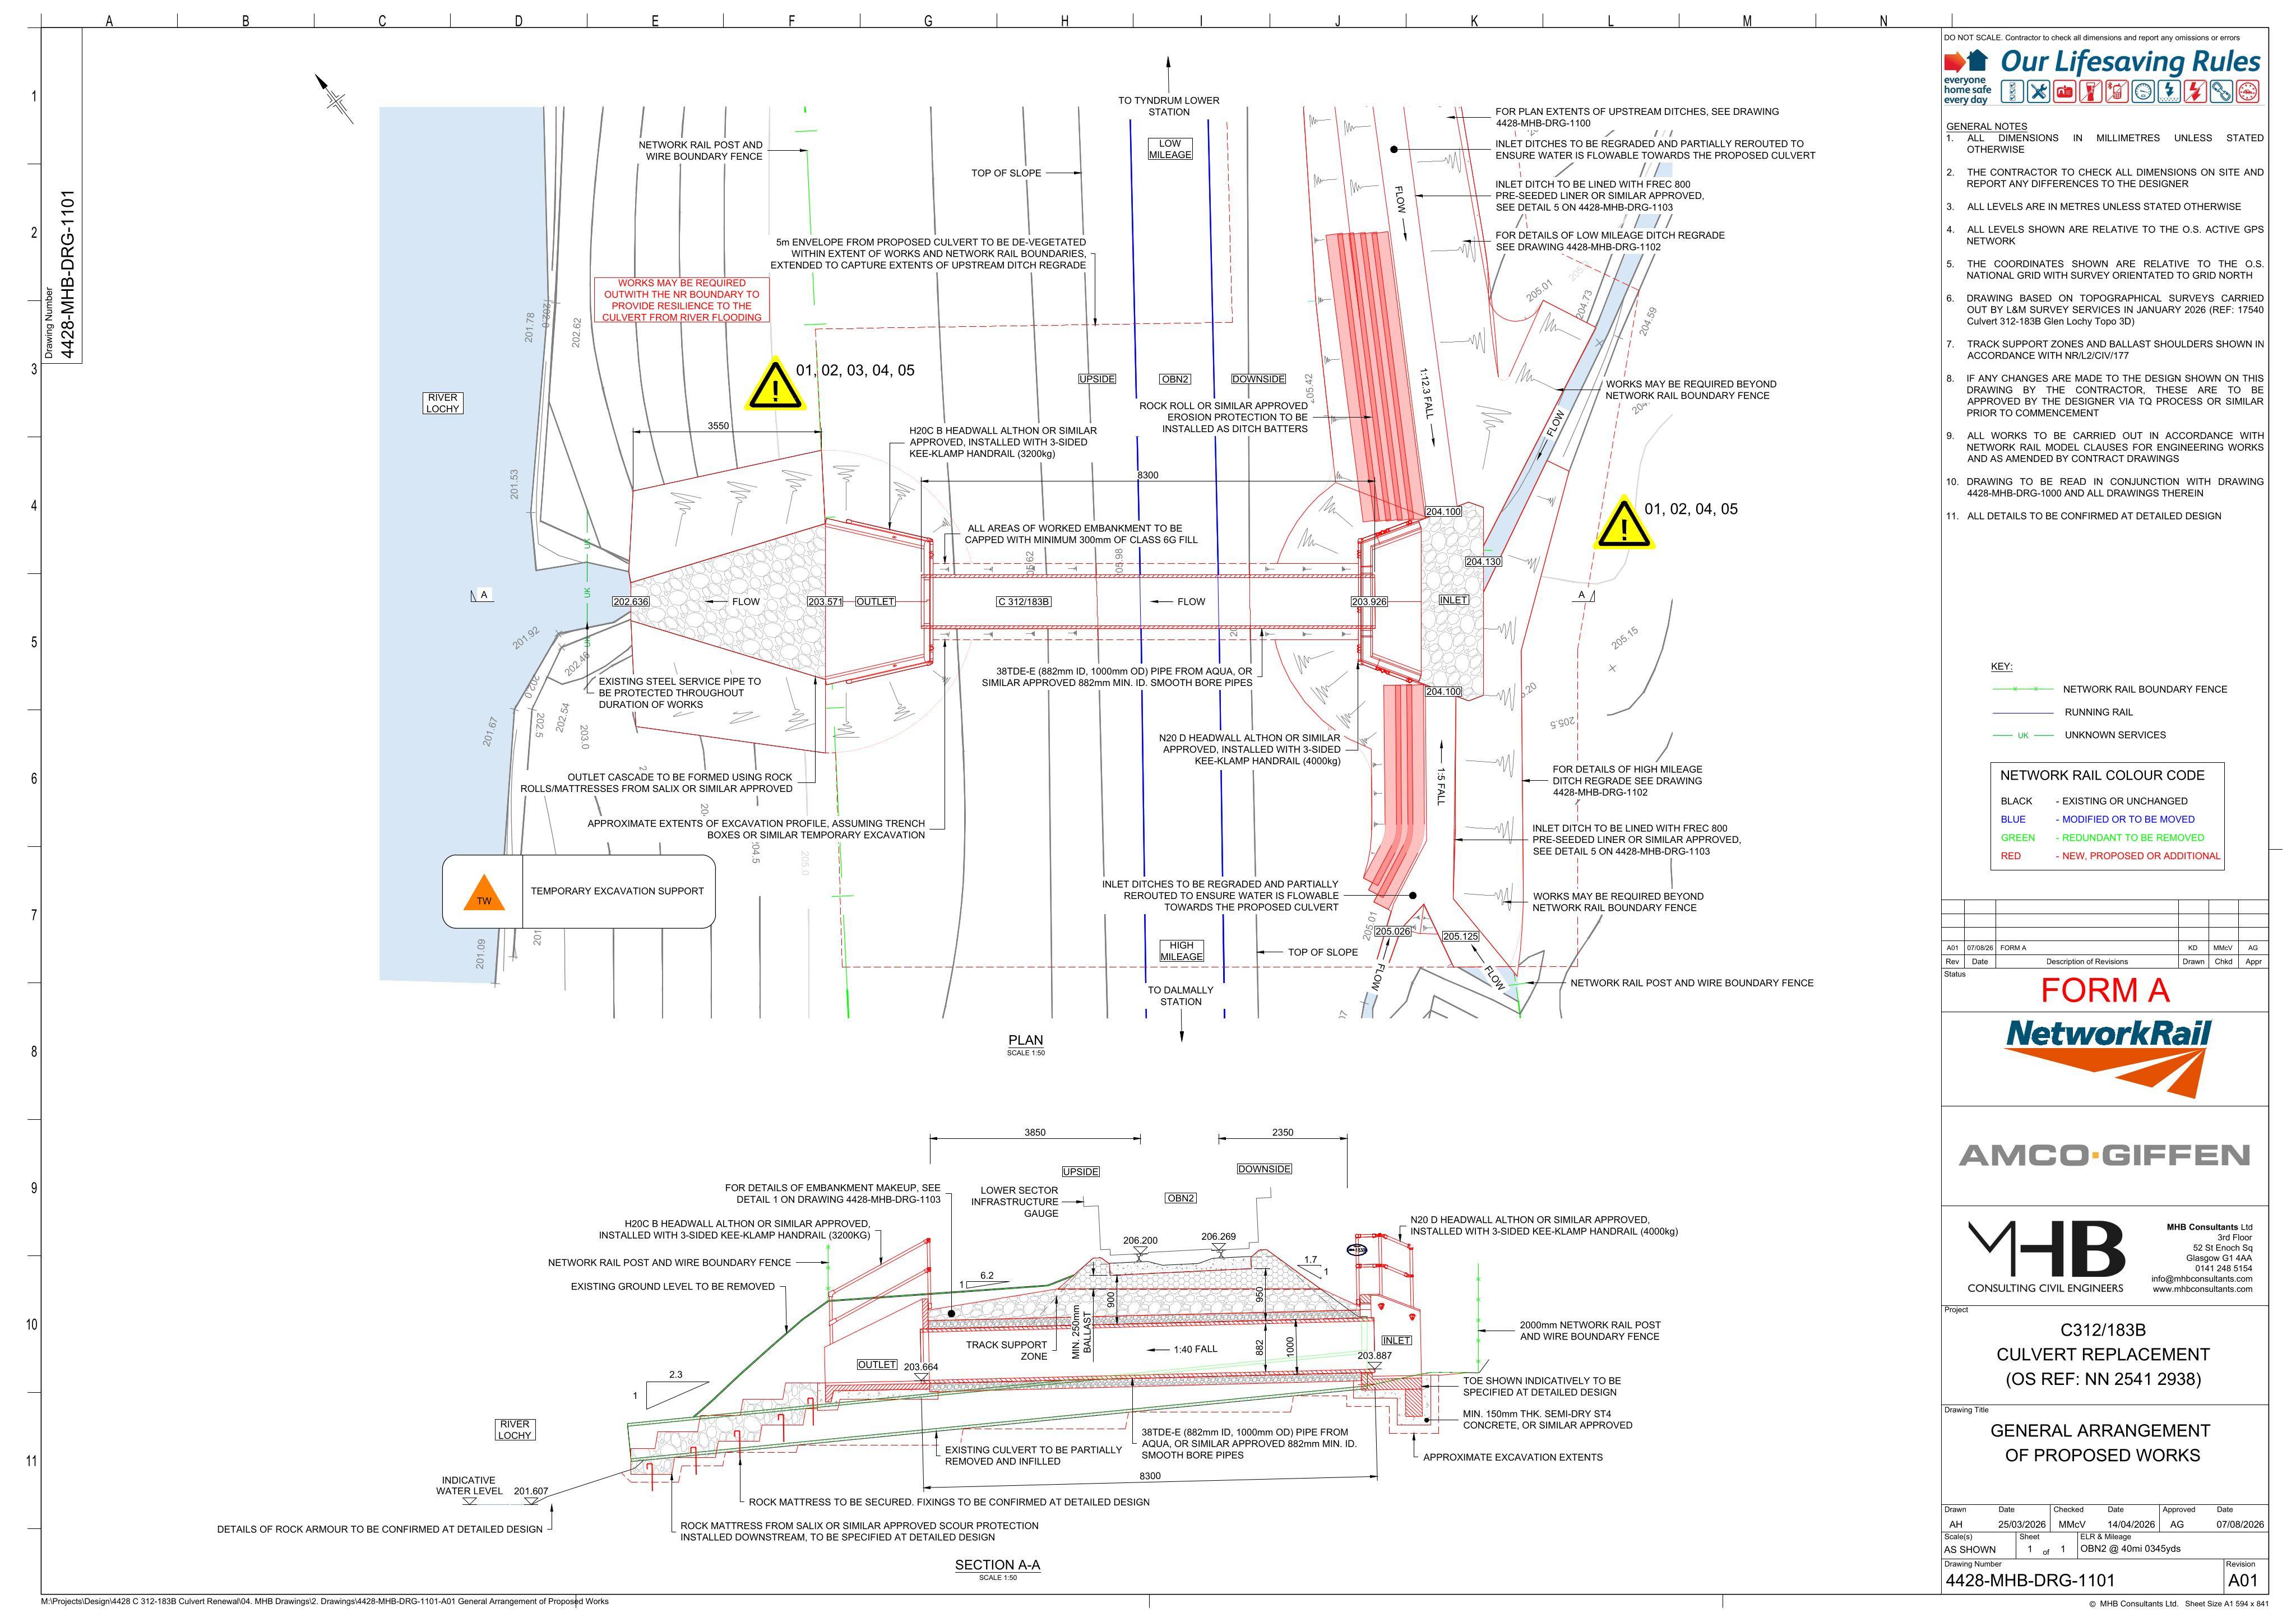Click the HIGH MILEAGE boxed label
Image resolution: width=2296 pixels, height=1622 pixels.
[1181, 951]
